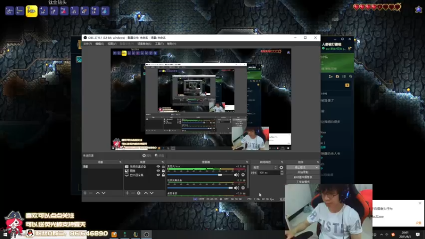Click the star icon at the screen's top-right corner

click(419, 10)
